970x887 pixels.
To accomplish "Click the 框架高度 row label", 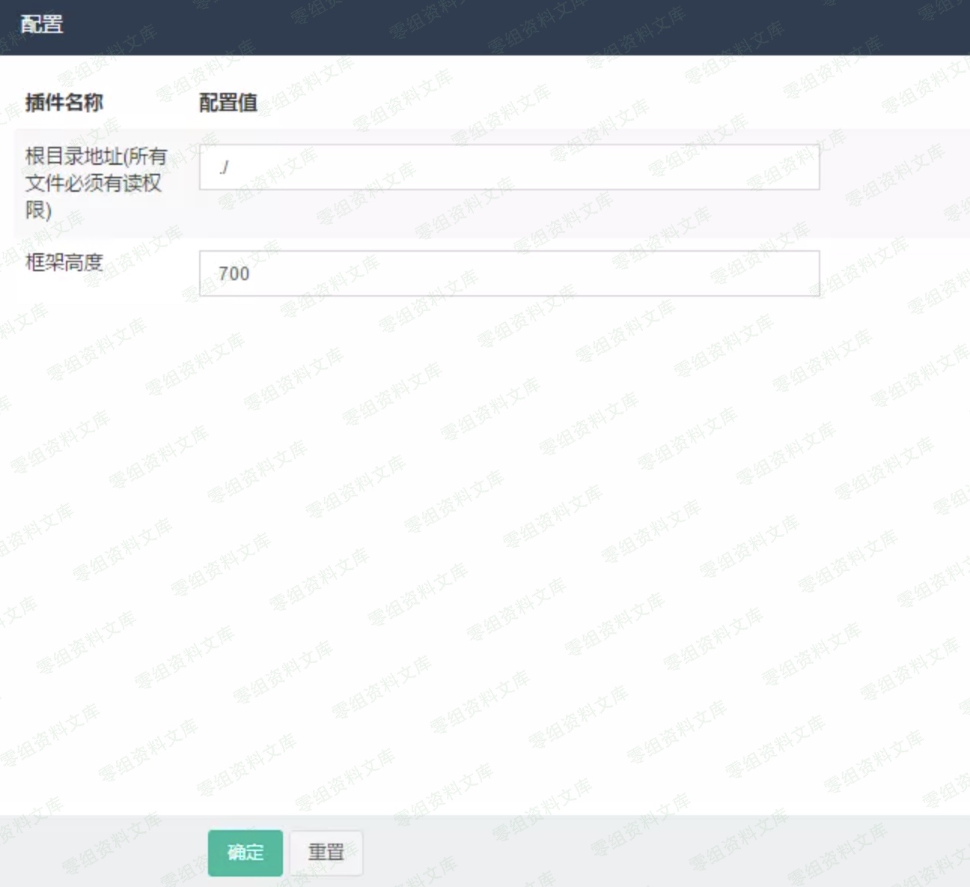I will (64, 263).
